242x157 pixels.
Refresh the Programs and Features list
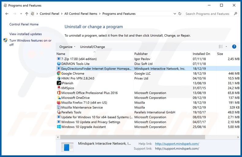(180, 14)
